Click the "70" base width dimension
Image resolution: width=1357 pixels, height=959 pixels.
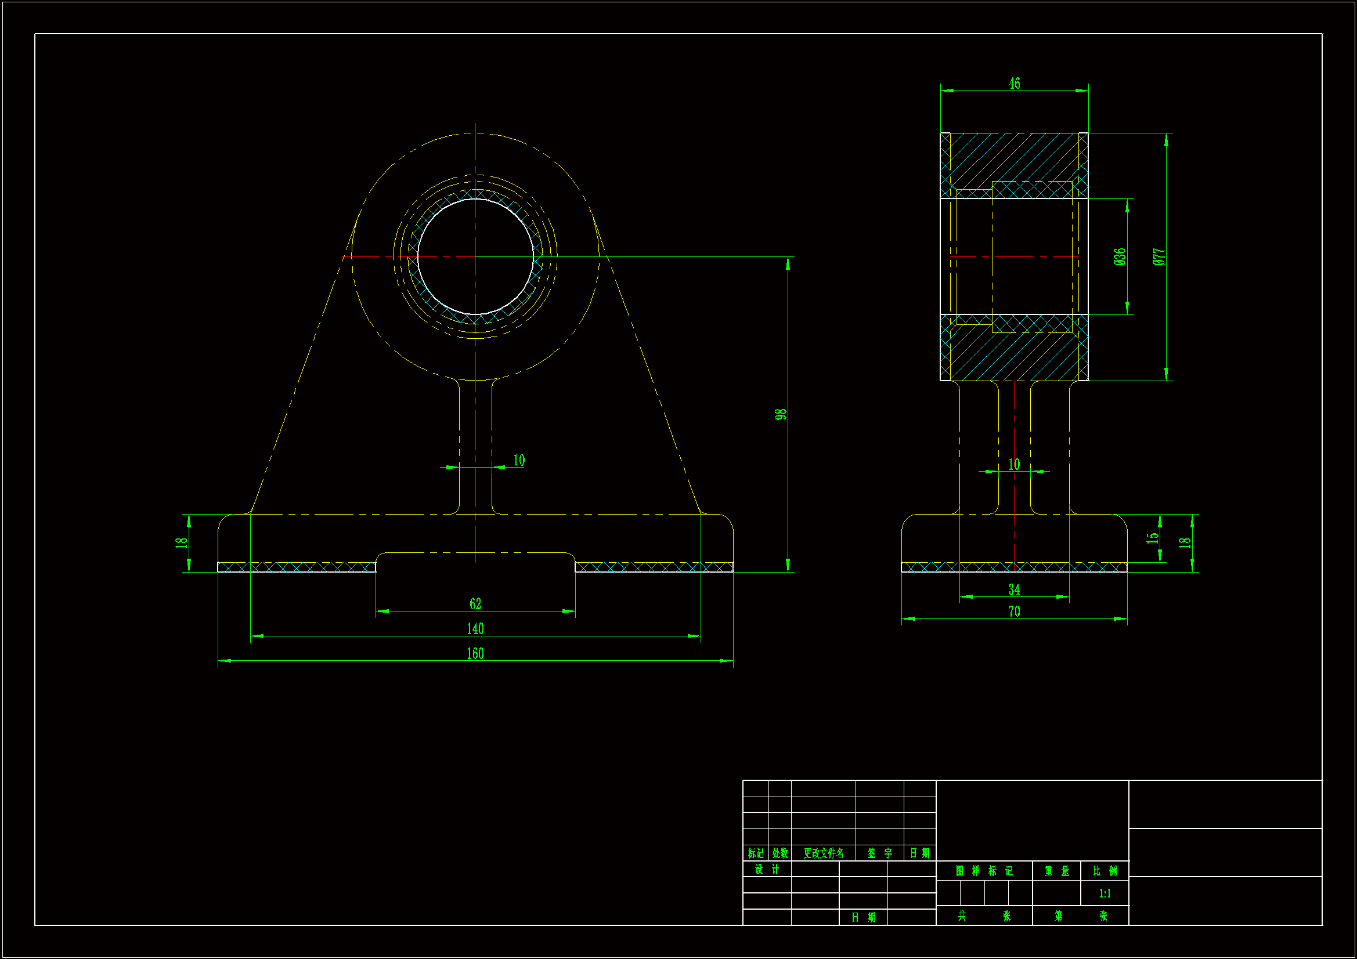coord(1014,611)
